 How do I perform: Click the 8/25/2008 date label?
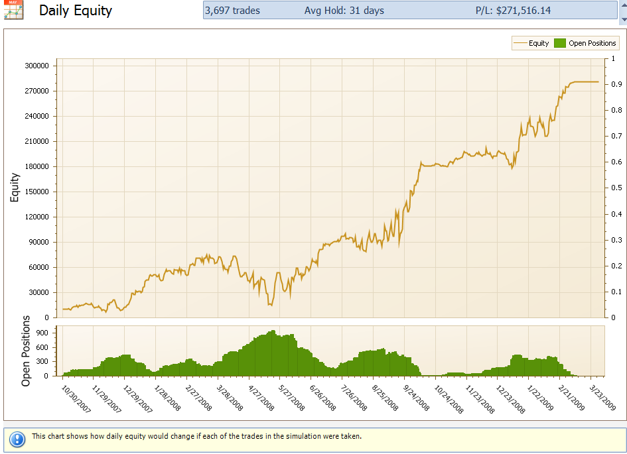(385, 398)
